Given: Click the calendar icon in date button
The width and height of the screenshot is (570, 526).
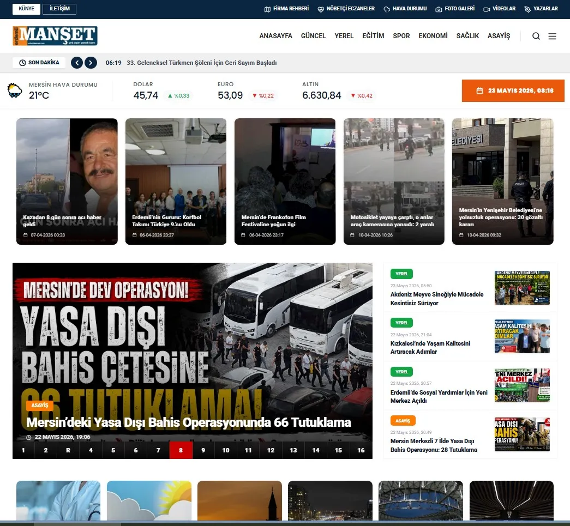Looking at the screenshot, I should point(479,91).
